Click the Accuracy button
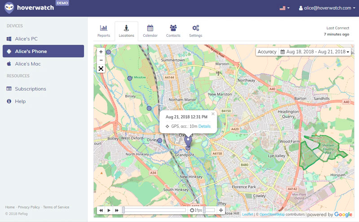This screenshot has width=359, height=222. point(267,52)
